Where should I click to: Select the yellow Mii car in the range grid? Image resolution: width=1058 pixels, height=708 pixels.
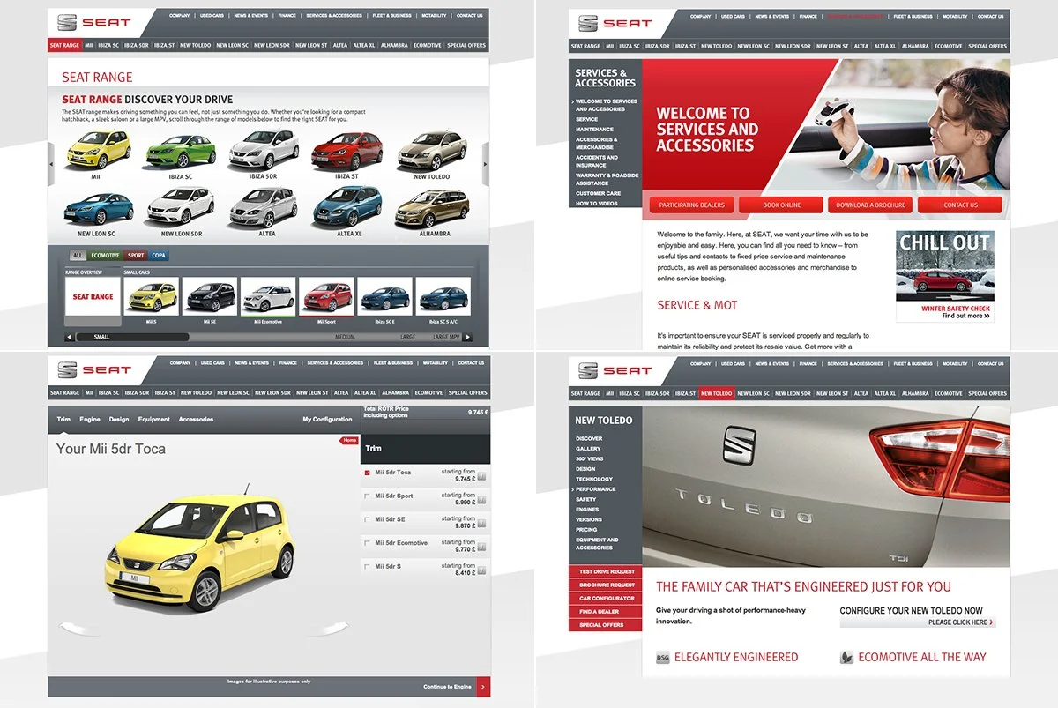coord(98,150)
